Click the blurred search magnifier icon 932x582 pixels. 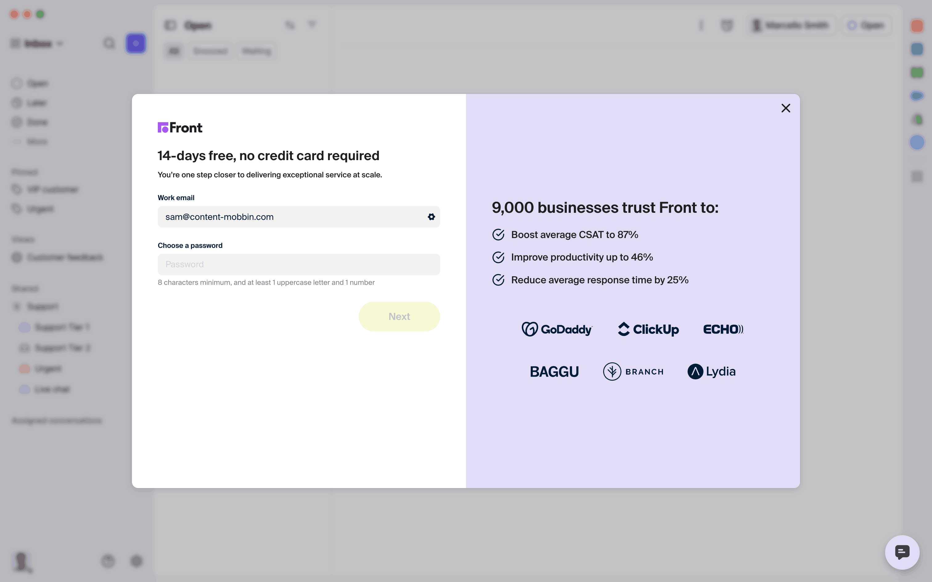[x=109, y=43]
